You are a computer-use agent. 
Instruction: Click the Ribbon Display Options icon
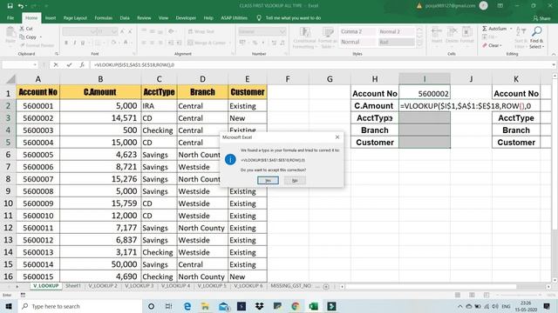click(x=500, y=6)
